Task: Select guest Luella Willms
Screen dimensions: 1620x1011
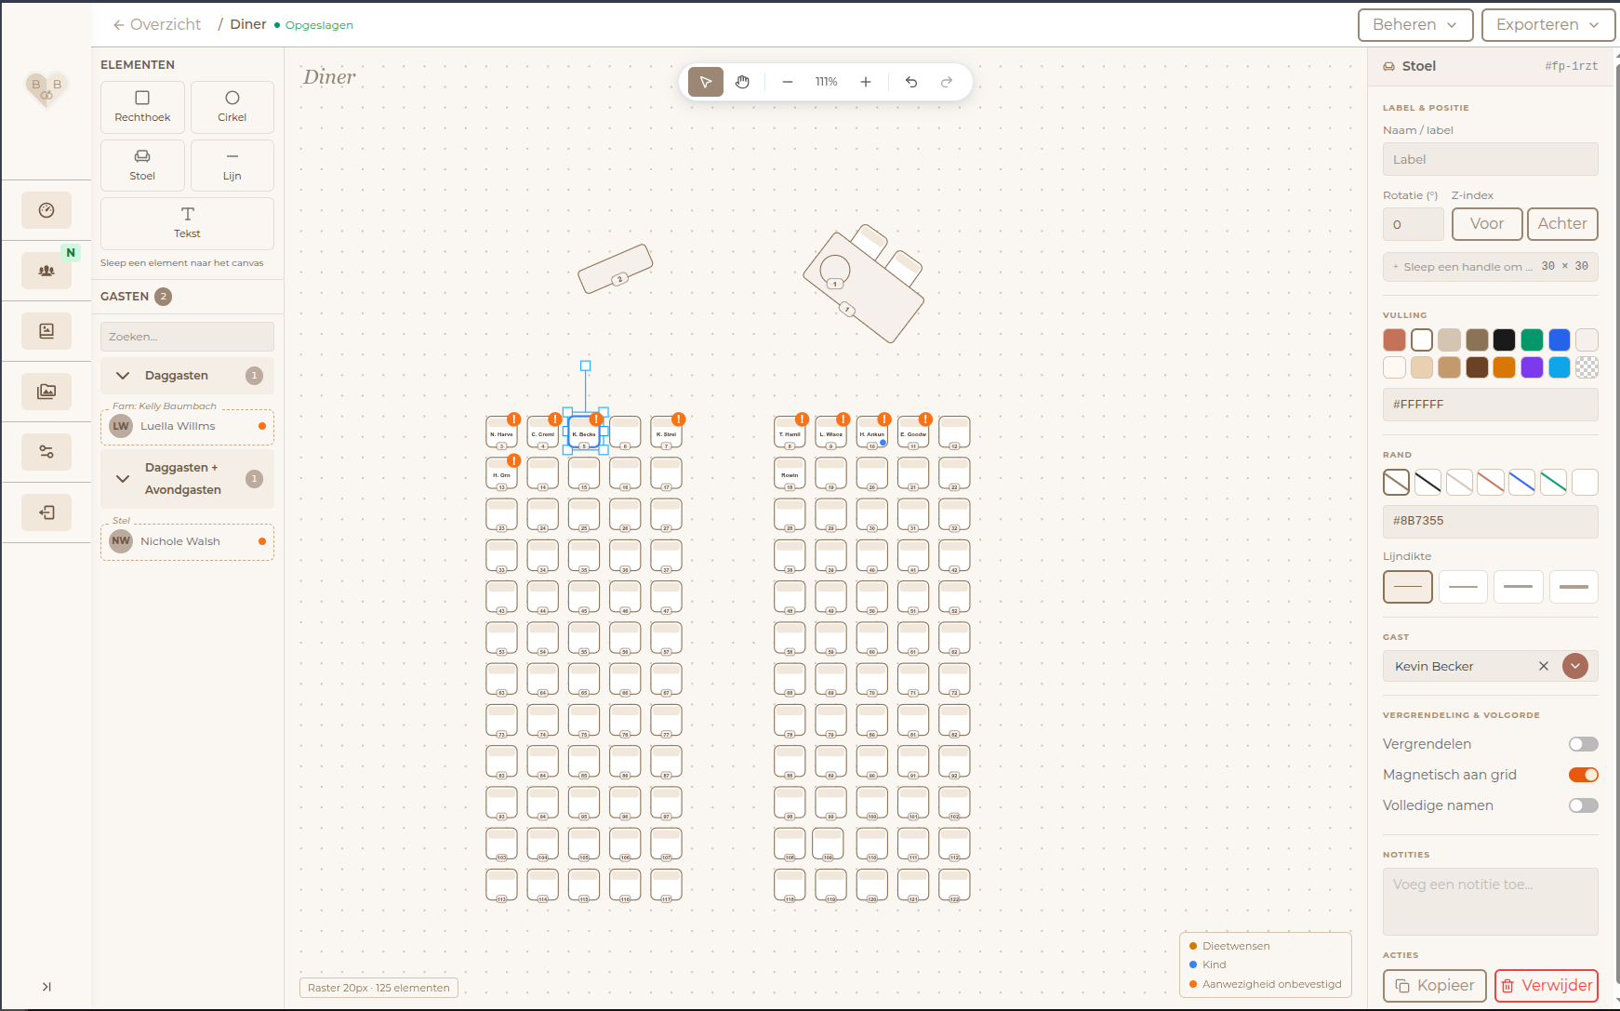Action: tap(187, 427)
